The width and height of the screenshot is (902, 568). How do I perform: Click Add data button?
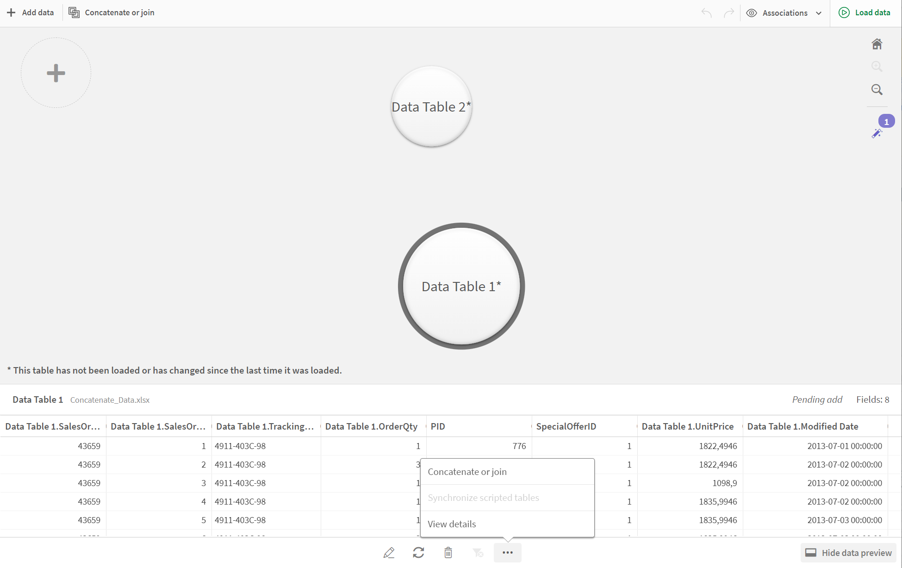coord(31,12)
